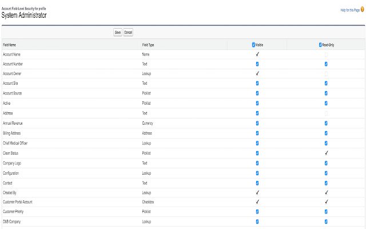Click the Save button

118,32
